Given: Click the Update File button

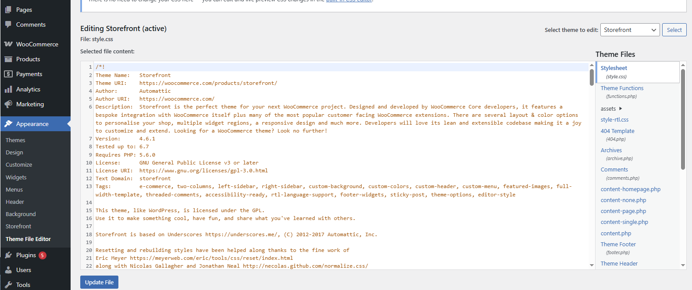Looking at the screenshot, I should click(99, 282).
